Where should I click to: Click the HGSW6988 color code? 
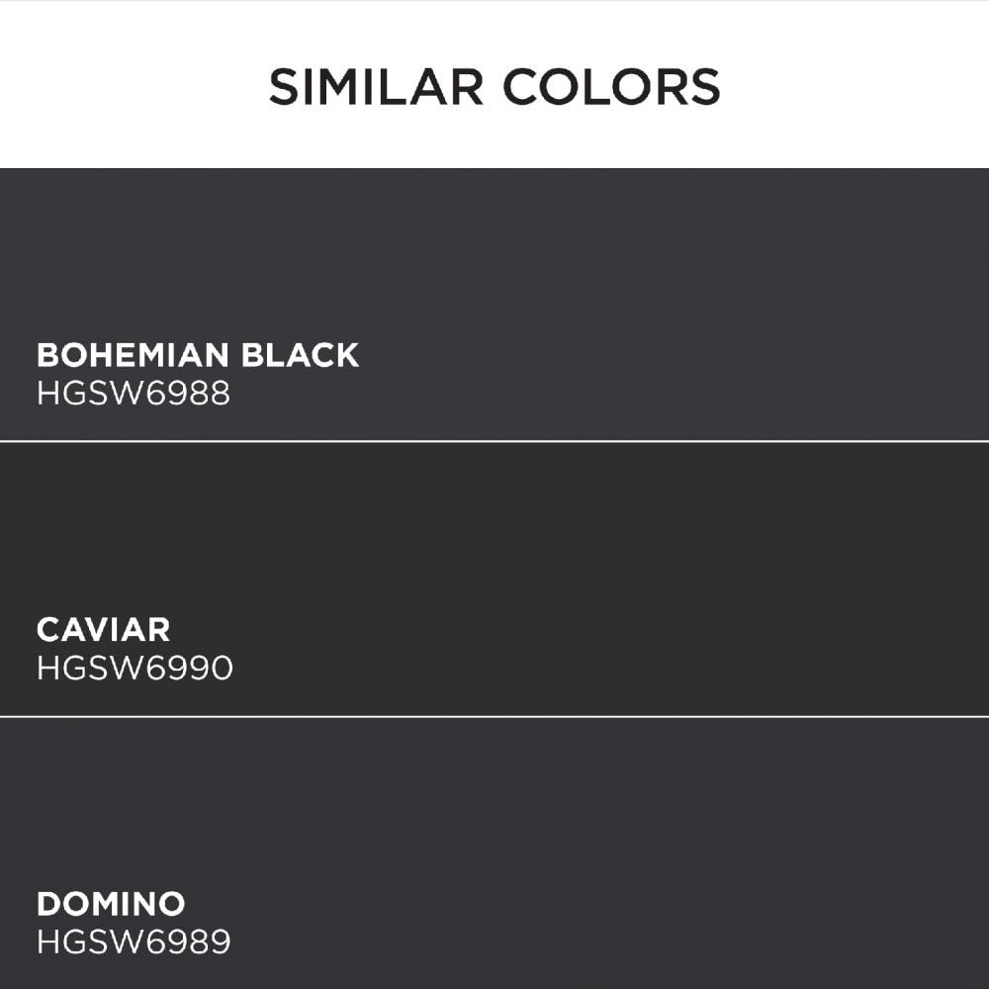pyautogui.click(x=134, y=394)
